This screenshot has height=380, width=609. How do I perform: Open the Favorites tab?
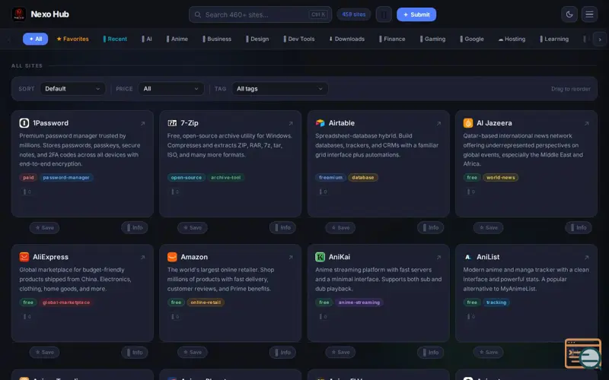coord(72,39)
